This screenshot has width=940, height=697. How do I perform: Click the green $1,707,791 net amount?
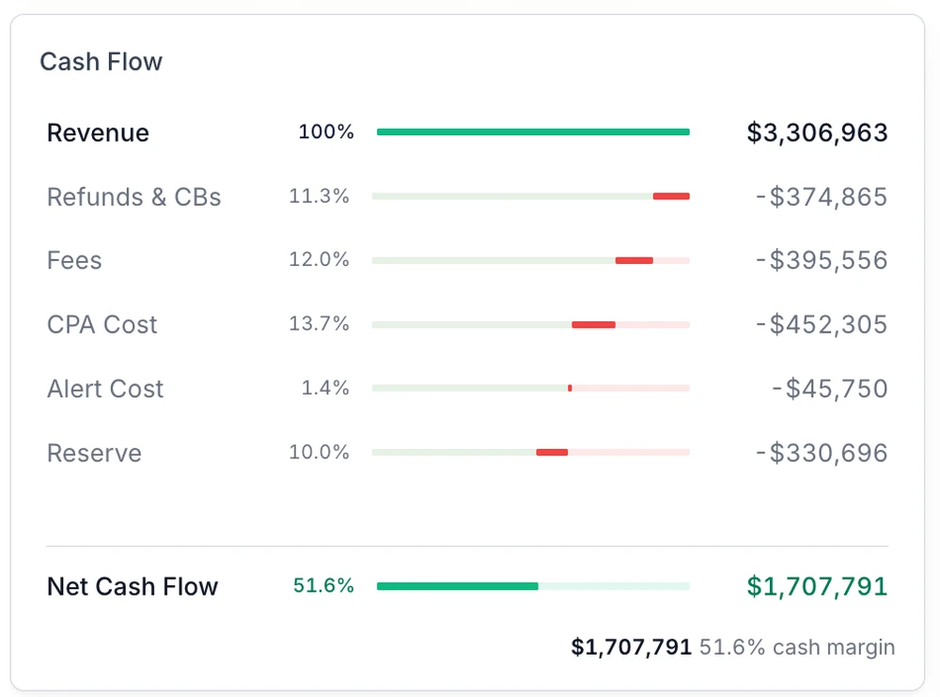(817, 586)
